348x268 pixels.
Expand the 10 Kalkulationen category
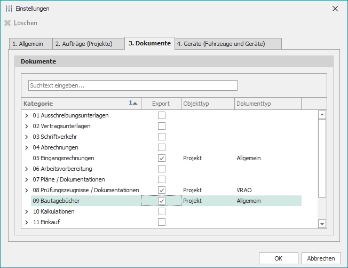(27, 211)
